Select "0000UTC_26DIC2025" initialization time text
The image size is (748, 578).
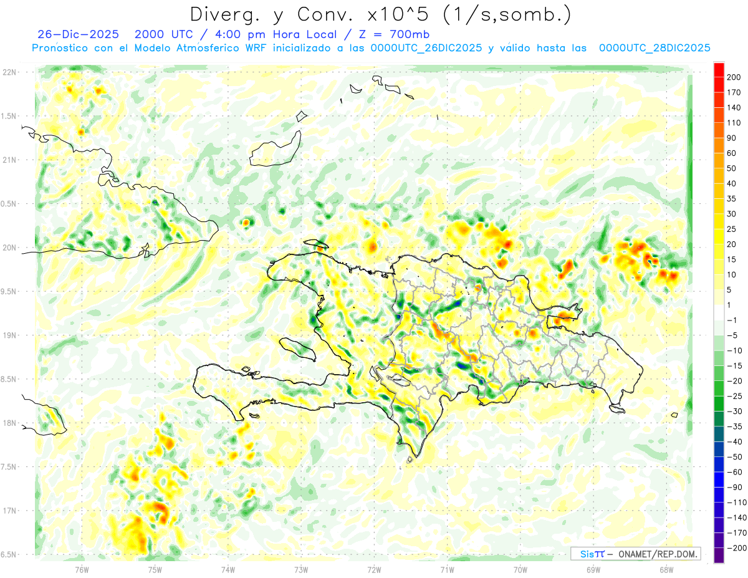[426, 48]
